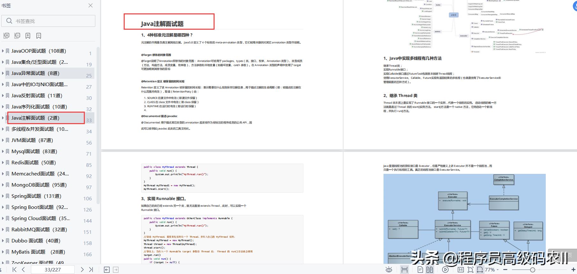Click the plain bookmark icon in sidebar toolbar

(39, 36)
